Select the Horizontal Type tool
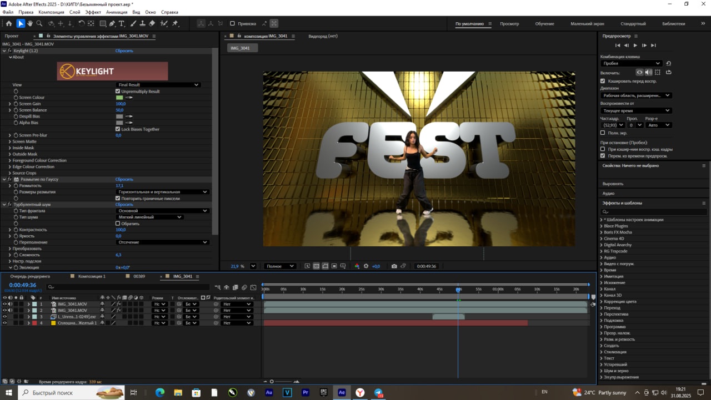This screenshot has height=400, width=711. click(122, 23)
